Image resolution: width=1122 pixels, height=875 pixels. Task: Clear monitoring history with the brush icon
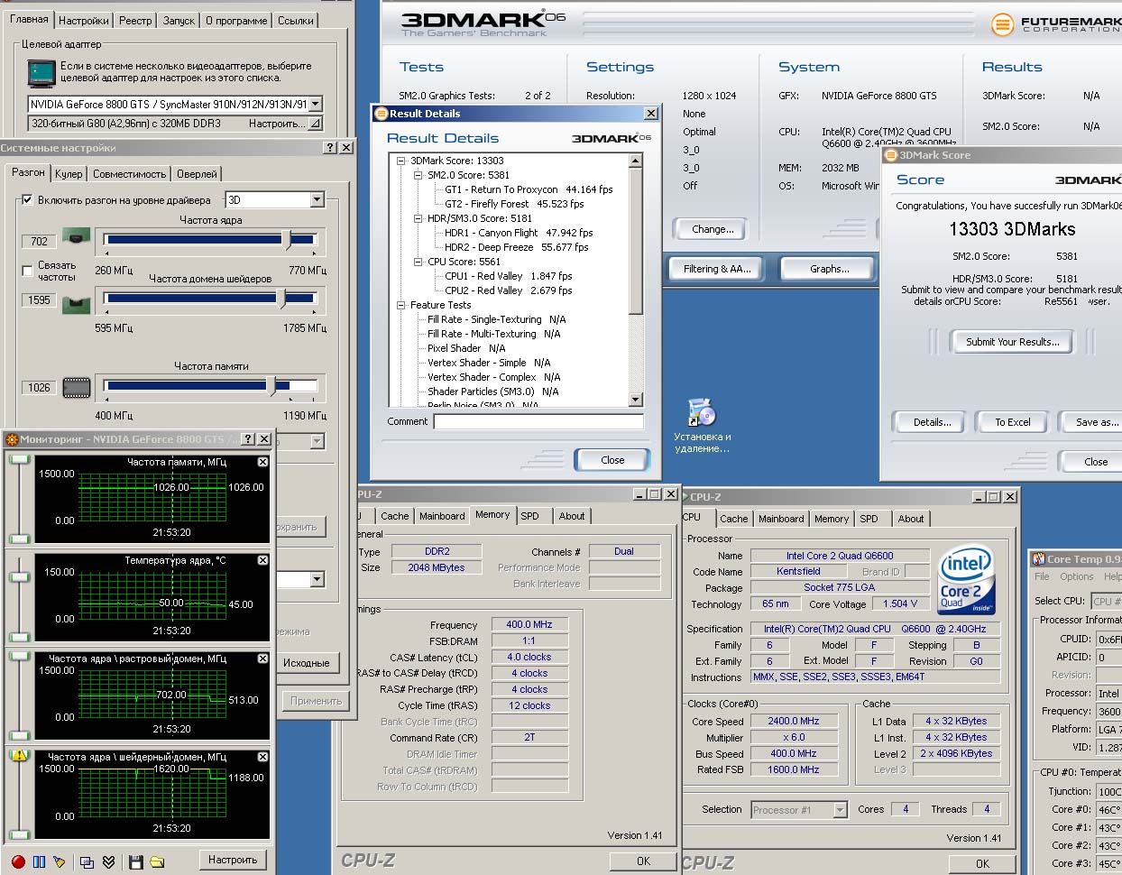tap(60, 861)
